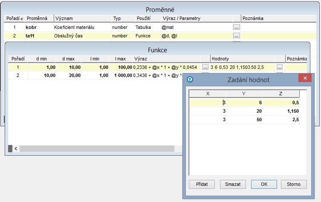Click the l min column header
This screenshot has height=202, width=321.
(95, 59)
